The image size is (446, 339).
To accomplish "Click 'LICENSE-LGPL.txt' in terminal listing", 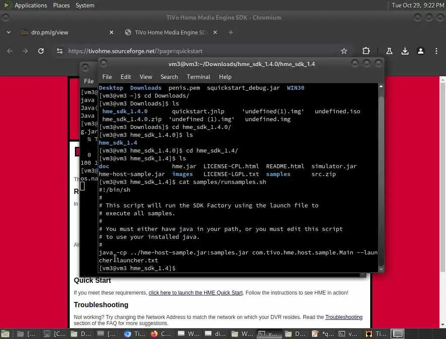I will 231,174.
